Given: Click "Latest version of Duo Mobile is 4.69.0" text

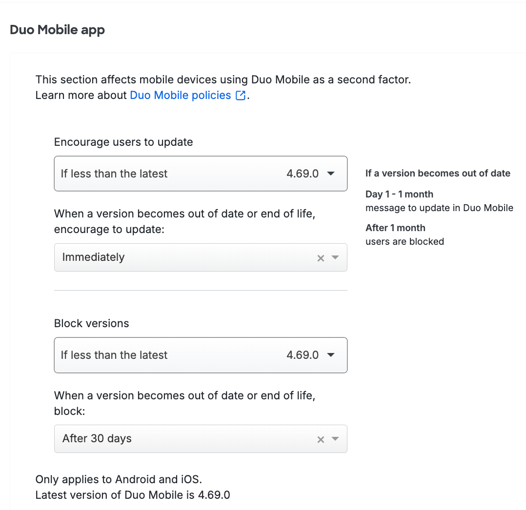Looking at the screenshot, I should [133, 495].
